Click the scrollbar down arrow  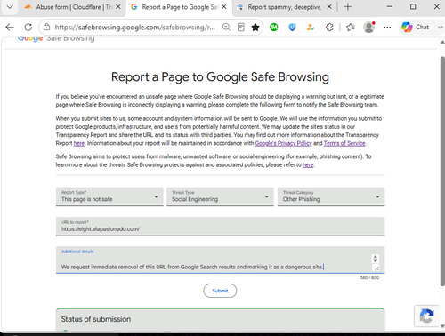(x=442, y=326)
